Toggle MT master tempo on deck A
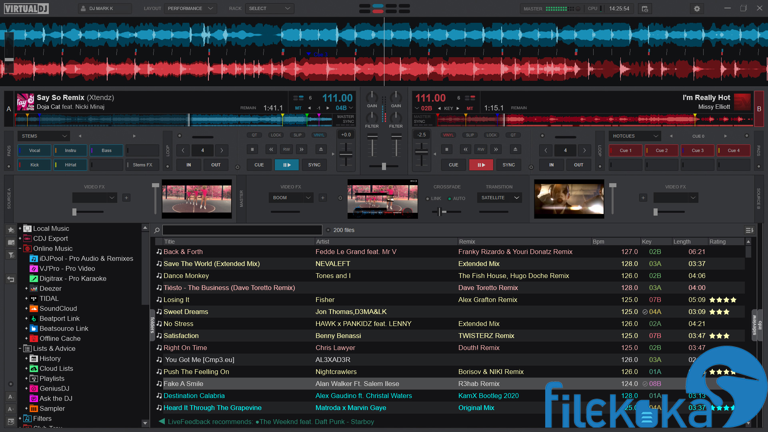Image resolution: width=768 pixels, height=432 pixels. [298, 108]
